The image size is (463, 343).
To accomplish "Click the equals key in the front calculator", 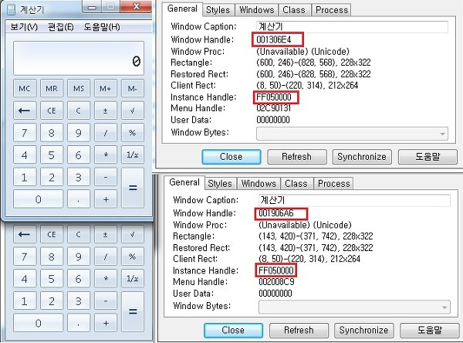I will [x=133, y=188].
